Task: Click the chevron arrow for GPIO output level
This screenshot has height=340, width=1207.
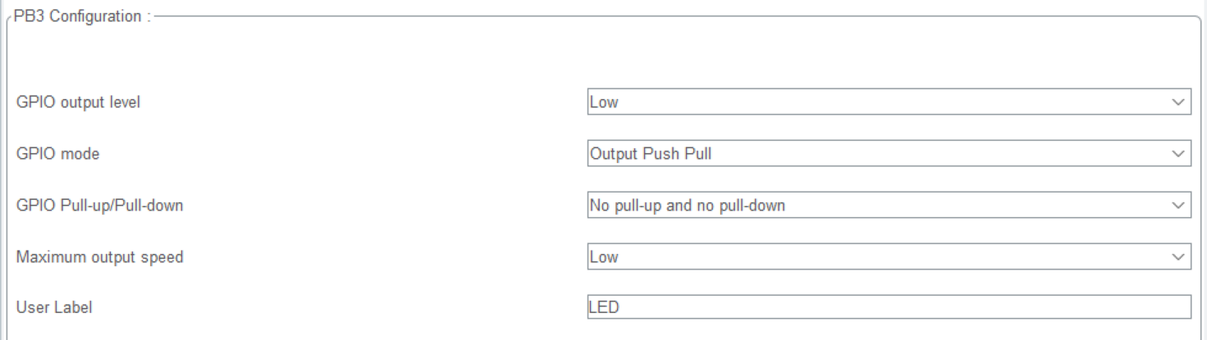Action: (x=1178, y=102)
